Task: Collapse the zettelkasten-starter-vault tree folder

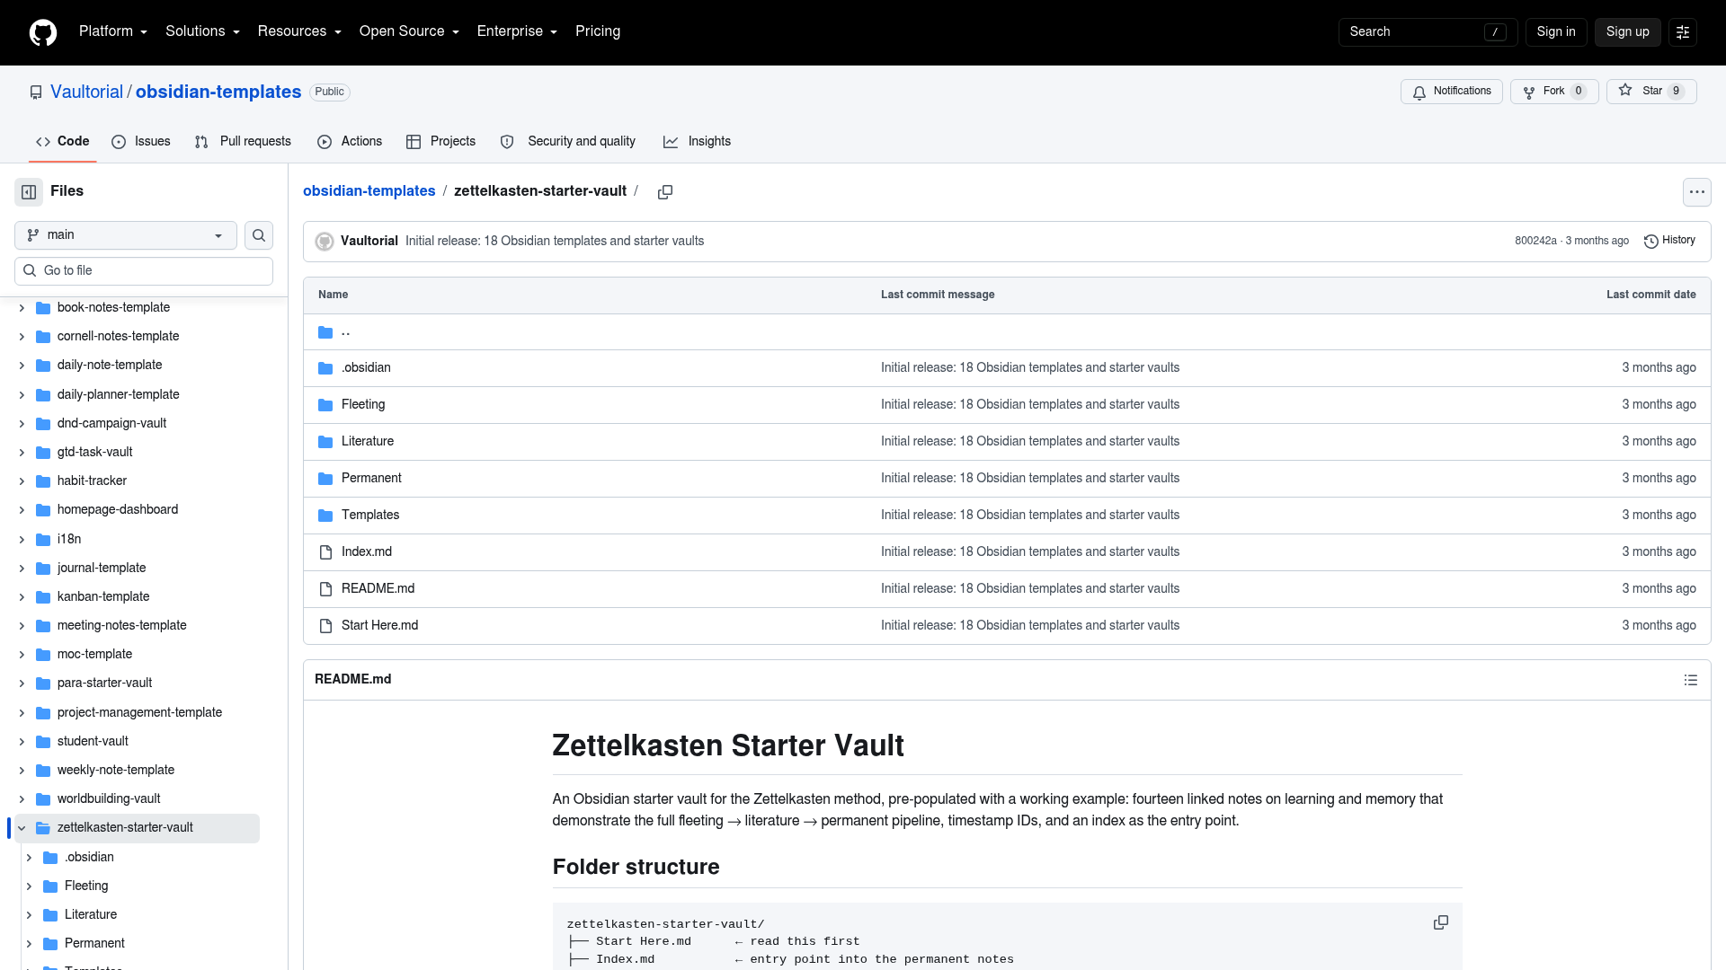Action: coord(22,828)
